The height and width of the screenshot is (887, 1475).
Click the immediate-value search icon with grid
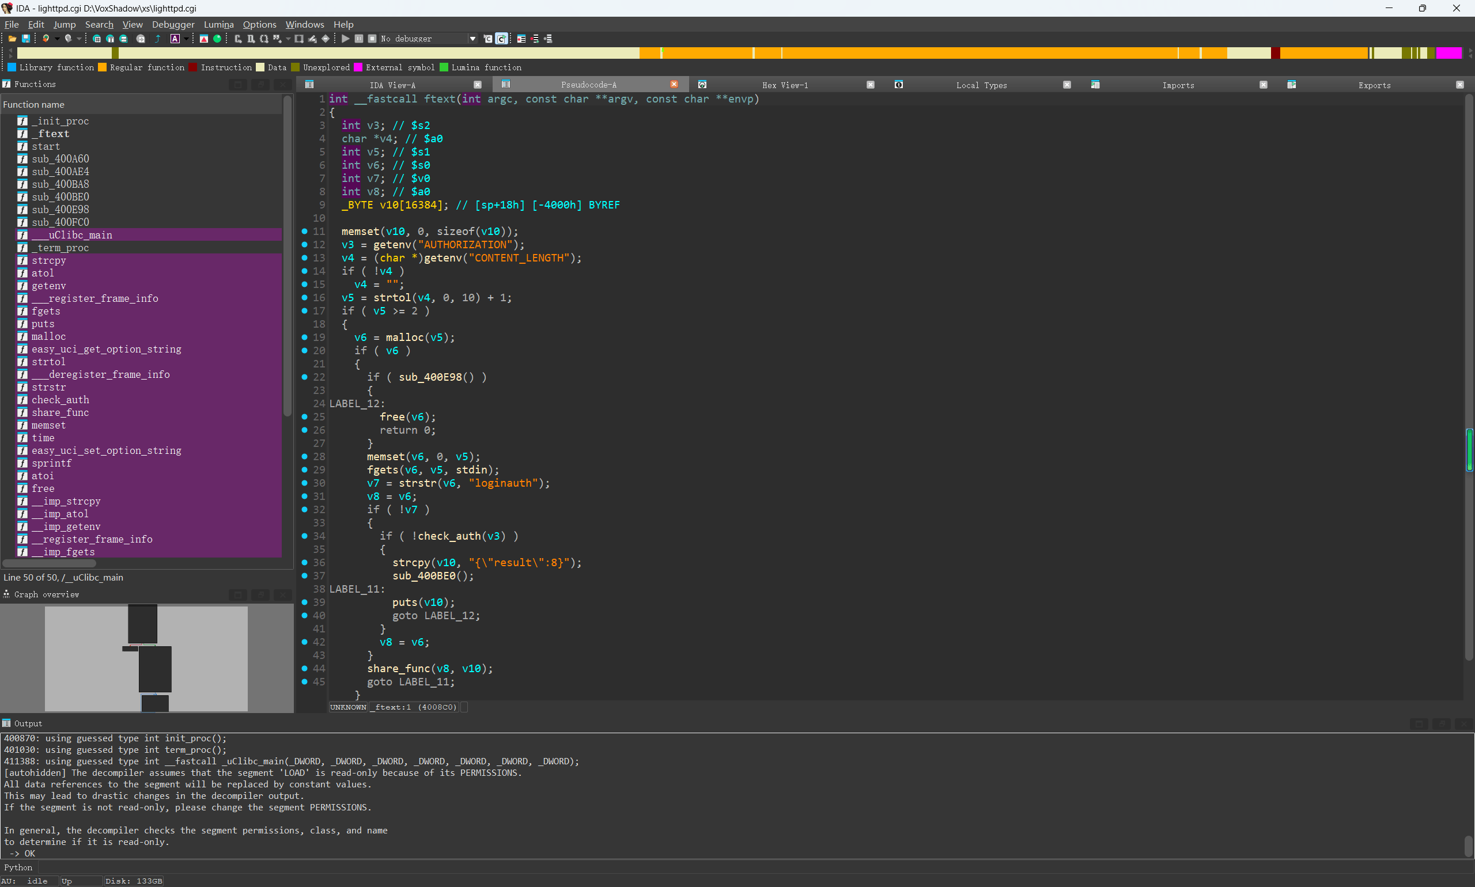click(x=97, y=39)
